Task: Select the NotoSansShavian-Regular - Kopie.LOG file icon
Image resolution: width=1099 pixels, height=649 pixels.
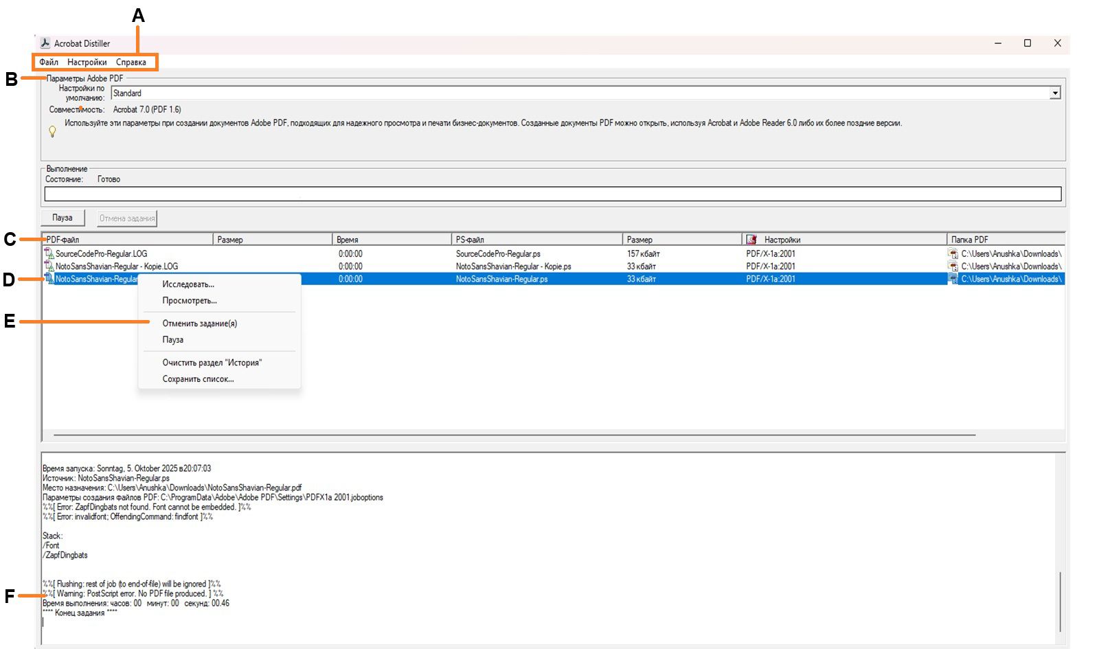Action: coord(49,266)
